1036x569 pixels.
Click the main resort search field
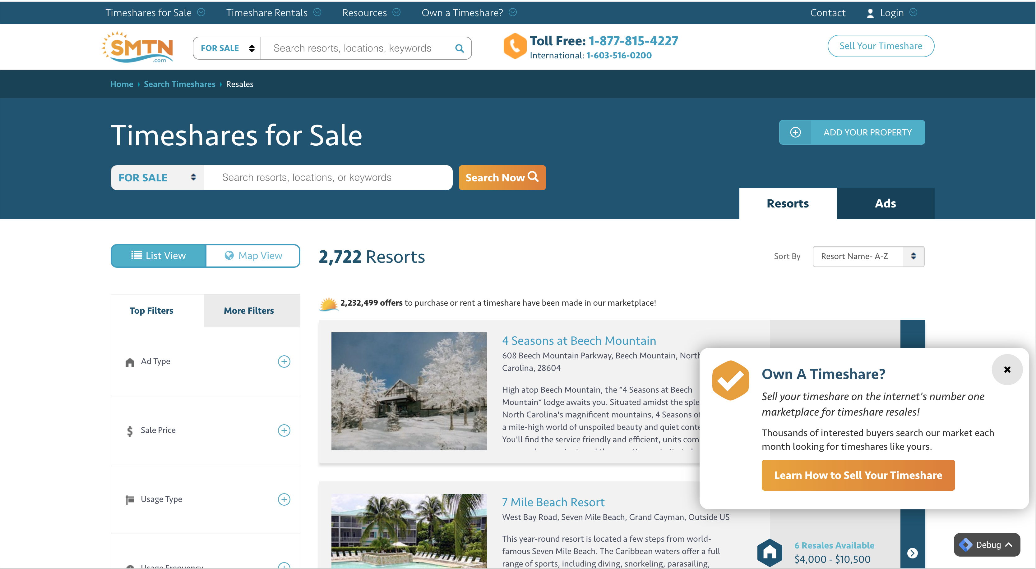click(x=328, y=178)
